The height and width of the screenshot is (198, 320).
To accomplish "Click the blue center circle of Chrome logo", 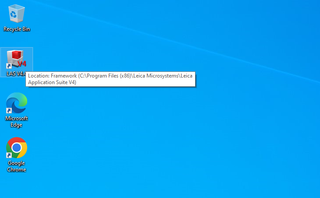I will click(x=17, y=148).
